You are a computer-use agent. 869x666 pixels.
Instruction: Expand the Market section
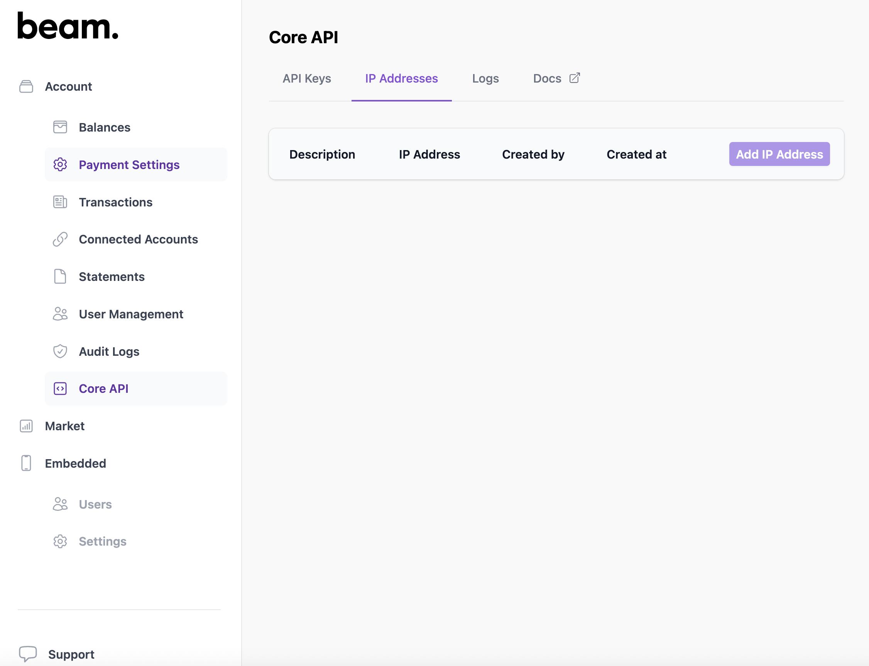point(64,426)
